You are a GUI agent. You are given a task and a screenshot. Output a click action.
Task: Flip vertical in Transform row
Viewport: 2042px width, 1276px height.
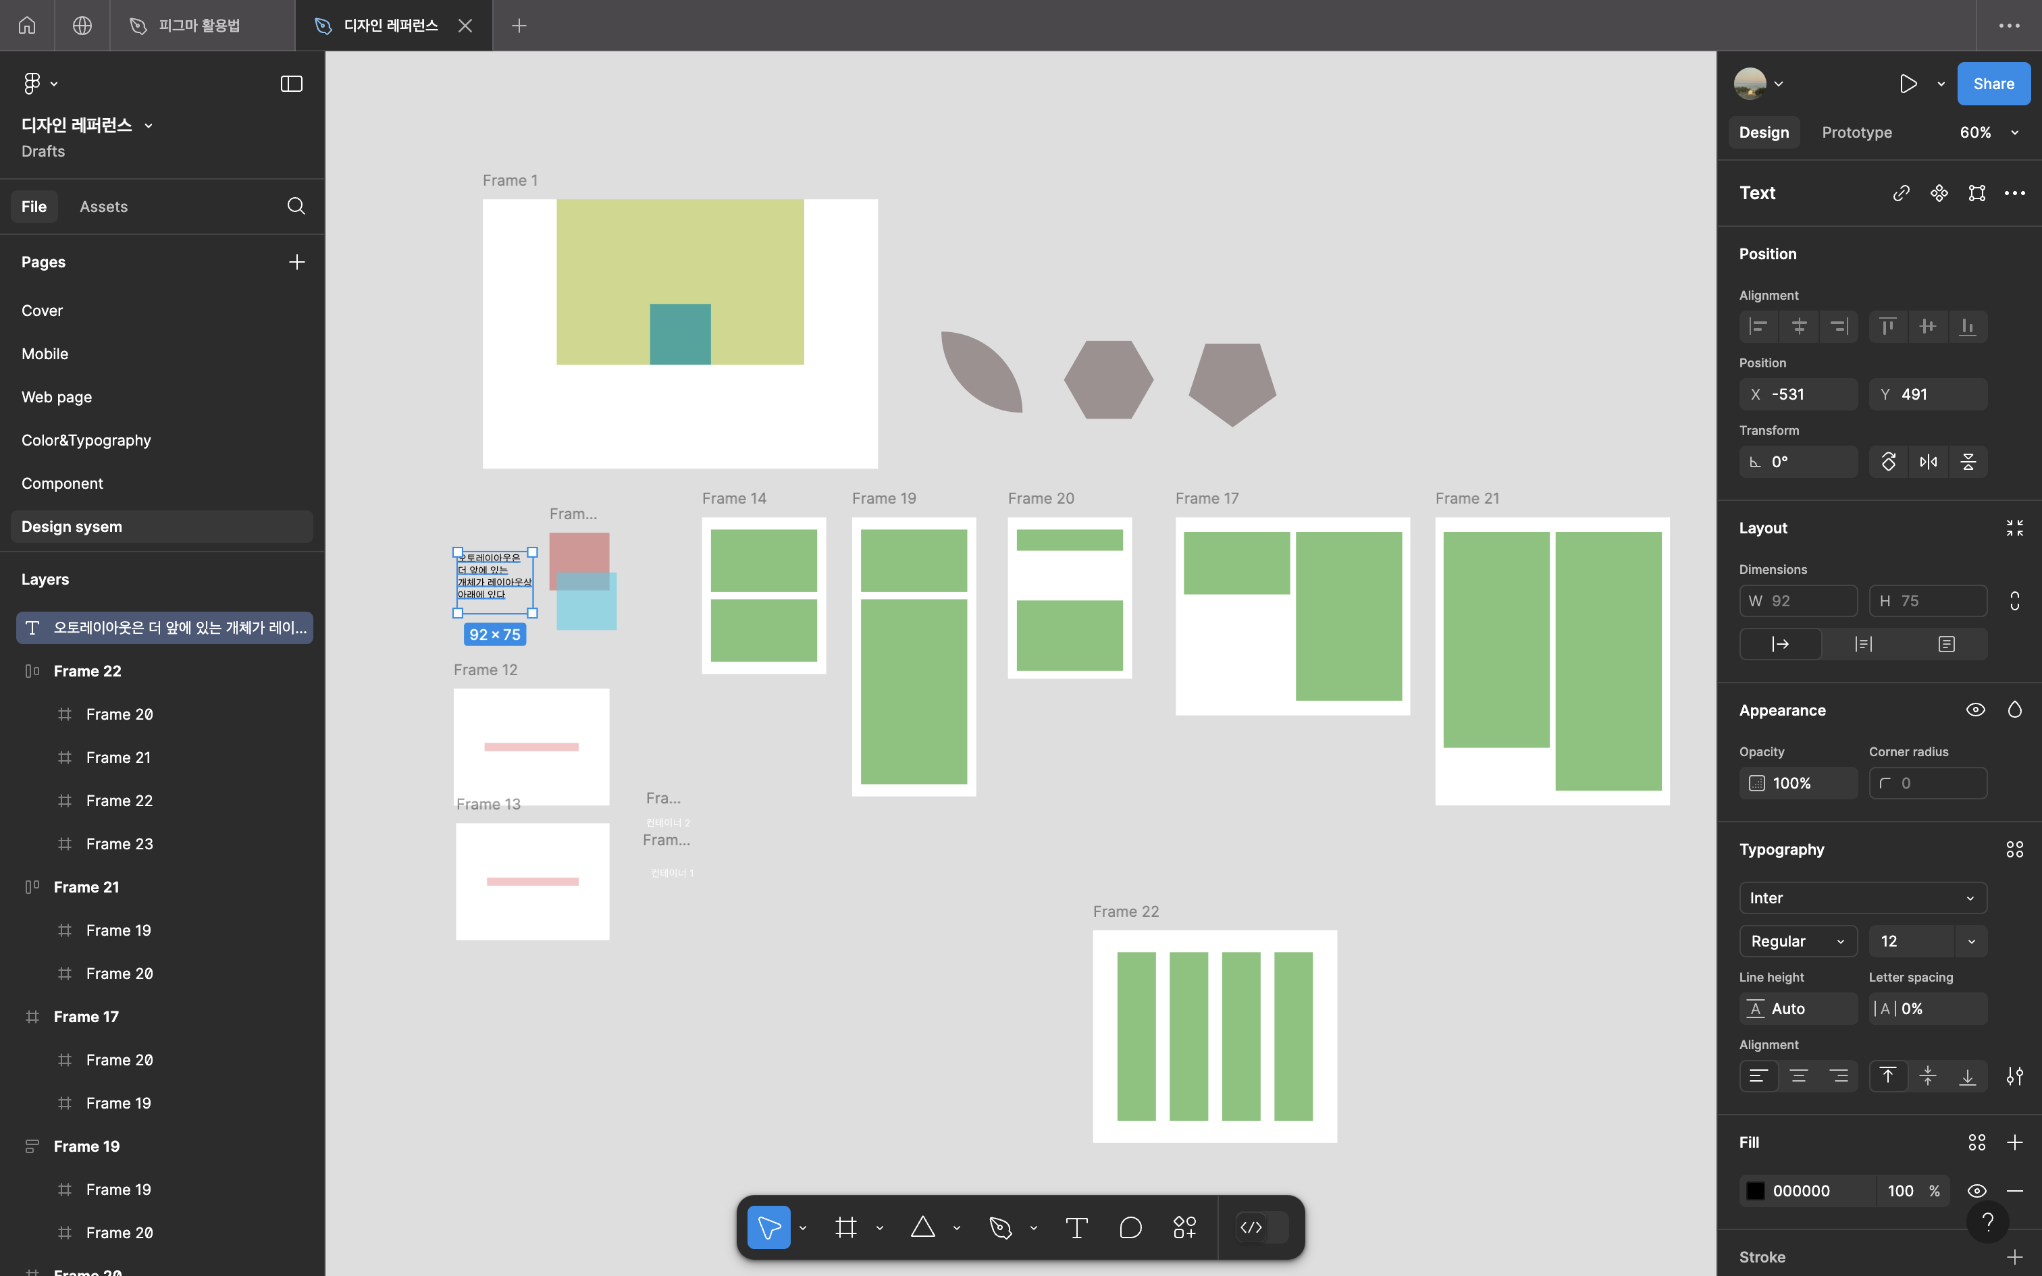1968,462
